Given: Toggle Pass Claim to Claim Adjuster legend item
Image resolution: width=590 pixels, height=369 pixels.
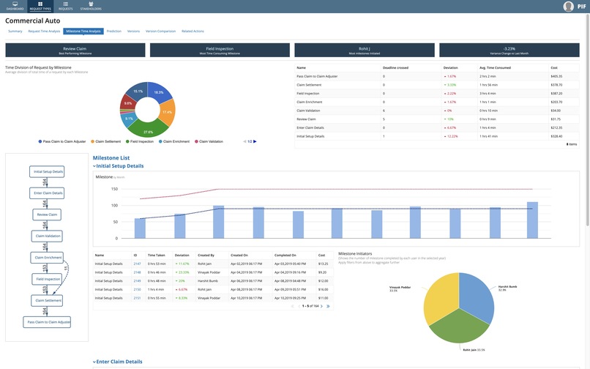Looking at the screenshot, I should tap(62, 141).
